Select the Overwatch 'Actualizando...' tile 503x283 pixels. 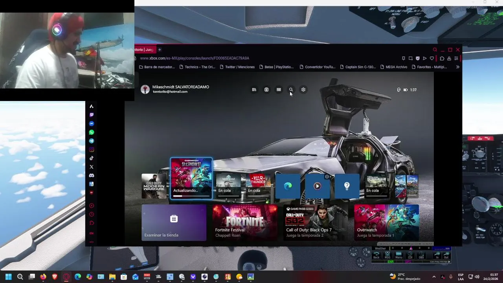(x=191, y=178)
